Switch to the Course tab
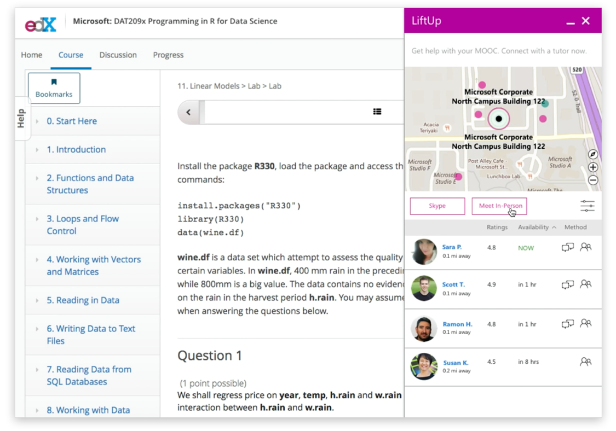The height and width of the screenshot is (431, 616). point(71,55)
